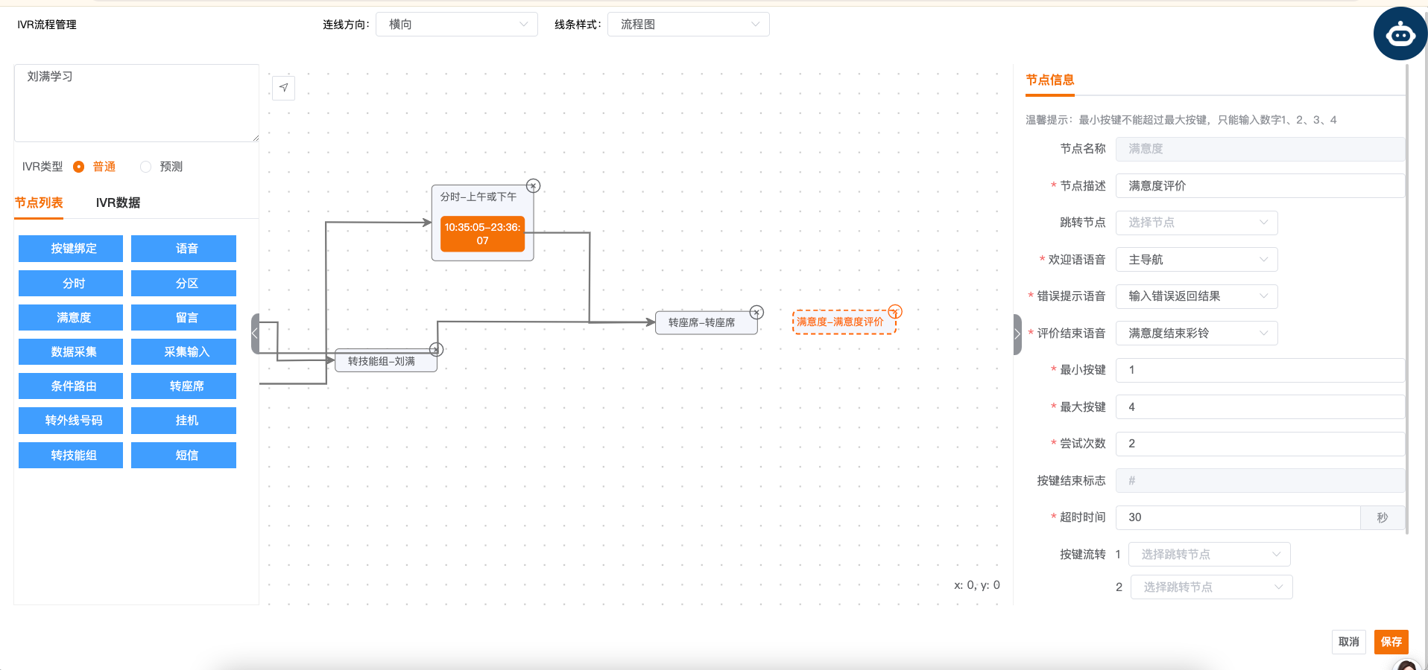1428x670 pixels.
Task: Collapse the right node info panel handle
Action: pos(1017,334)
